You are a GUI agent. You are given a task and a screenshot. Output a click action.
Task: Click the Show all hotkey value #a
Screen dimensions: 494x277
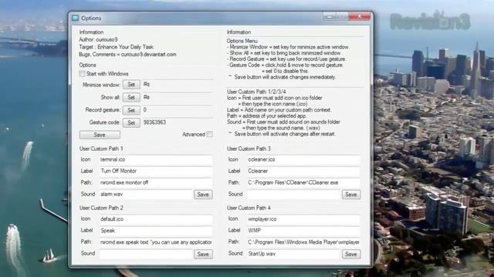pos(147,97)
